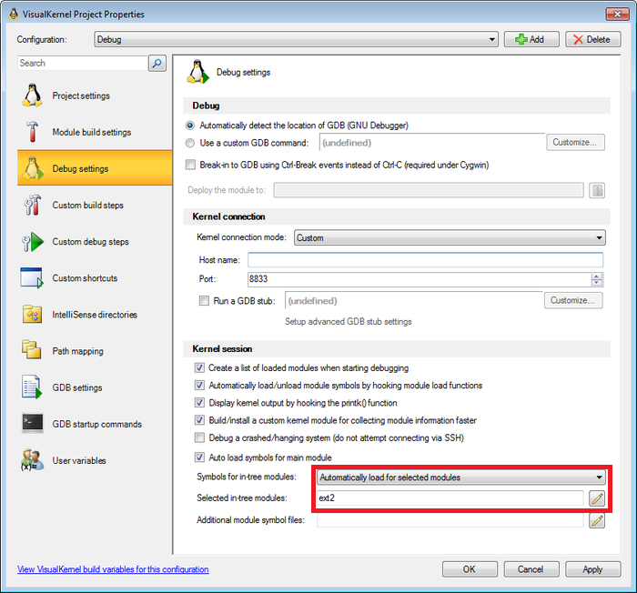637x593 pixels.
Task: Open the IntelliSense directories page
Action: (x=95, y=315)
